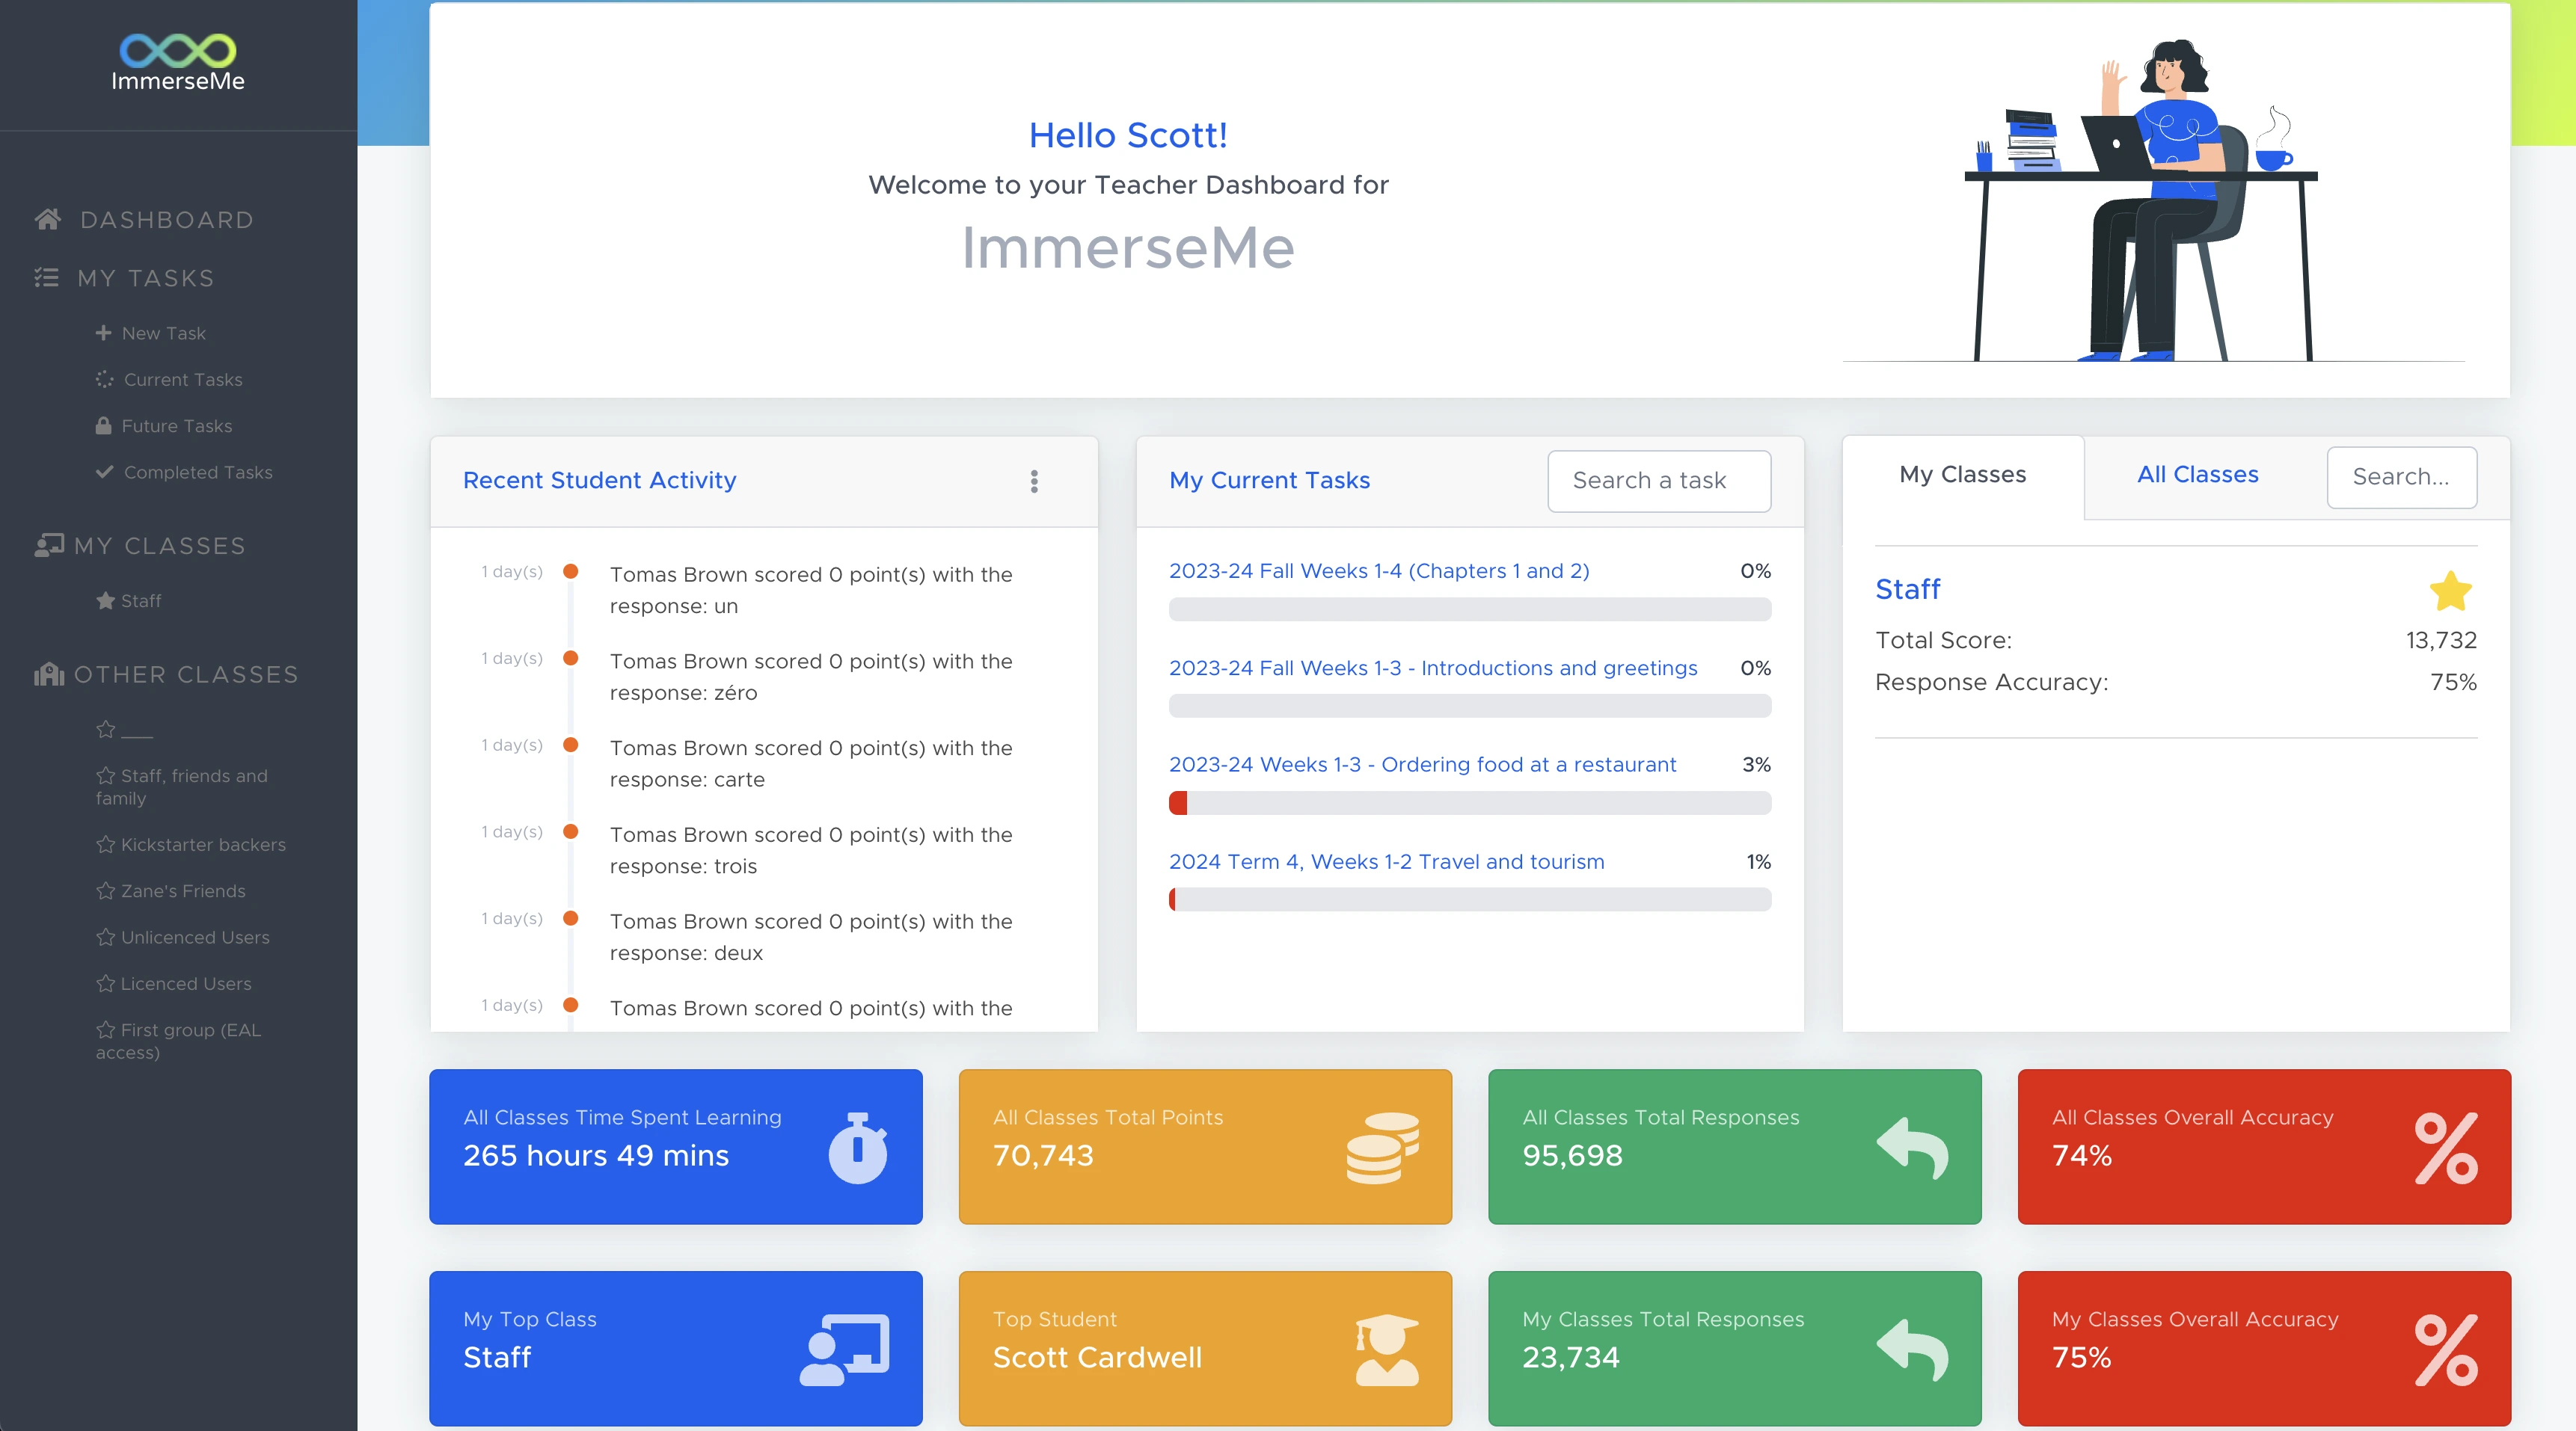Click the star icon beside Unlicenced Users
The image size is (2576, 1431).
click(105, 938)
